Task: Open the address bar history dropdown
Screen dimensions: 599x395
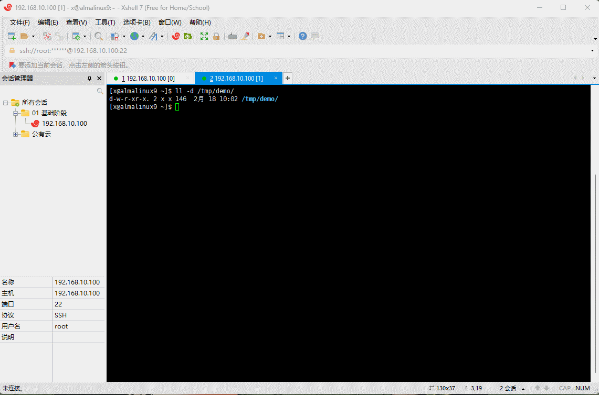Action: point(593,51)
